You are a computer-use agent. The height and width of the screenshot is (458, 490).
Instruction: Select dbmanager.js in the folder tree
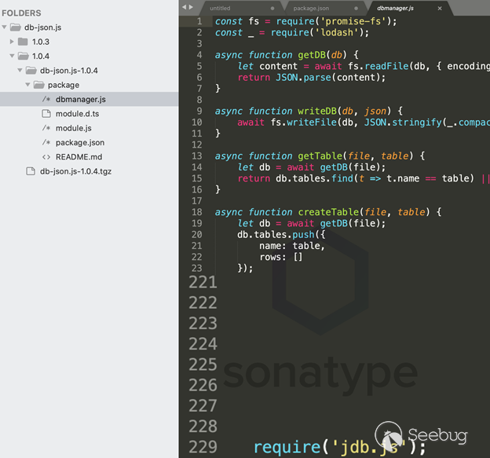click(80, 99)
